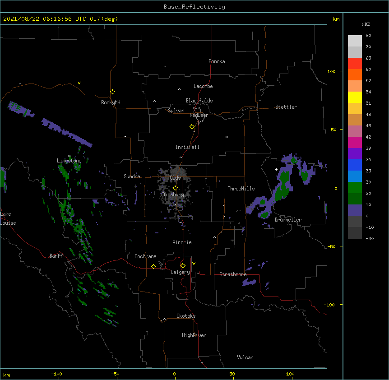This screenshot has width=389, height=380.
Task: Click the green 30 dBZ legend swatch
Action: pyautogui.click(x=355, y=188)
